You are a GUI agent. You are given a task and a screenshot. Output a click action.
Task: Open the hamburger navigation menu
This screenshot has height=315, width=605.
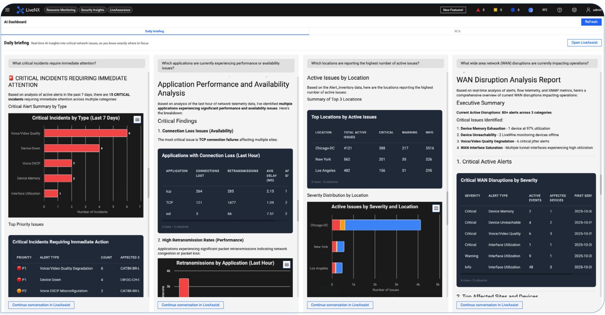point(7,10)
